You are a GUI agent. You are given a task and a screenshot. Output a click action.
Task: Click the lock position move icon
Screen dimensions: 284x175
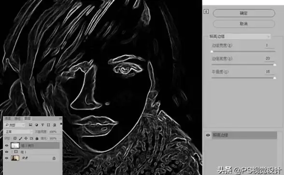pos(26,138)
